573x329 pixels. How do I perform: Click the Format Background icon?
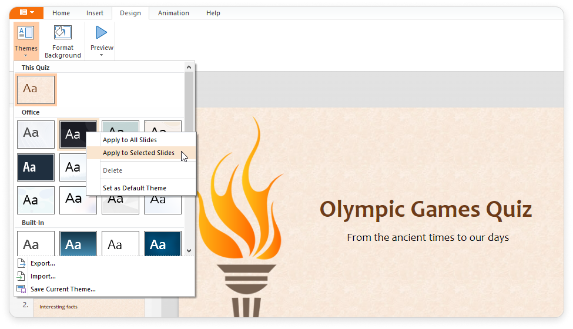[63, 32]
